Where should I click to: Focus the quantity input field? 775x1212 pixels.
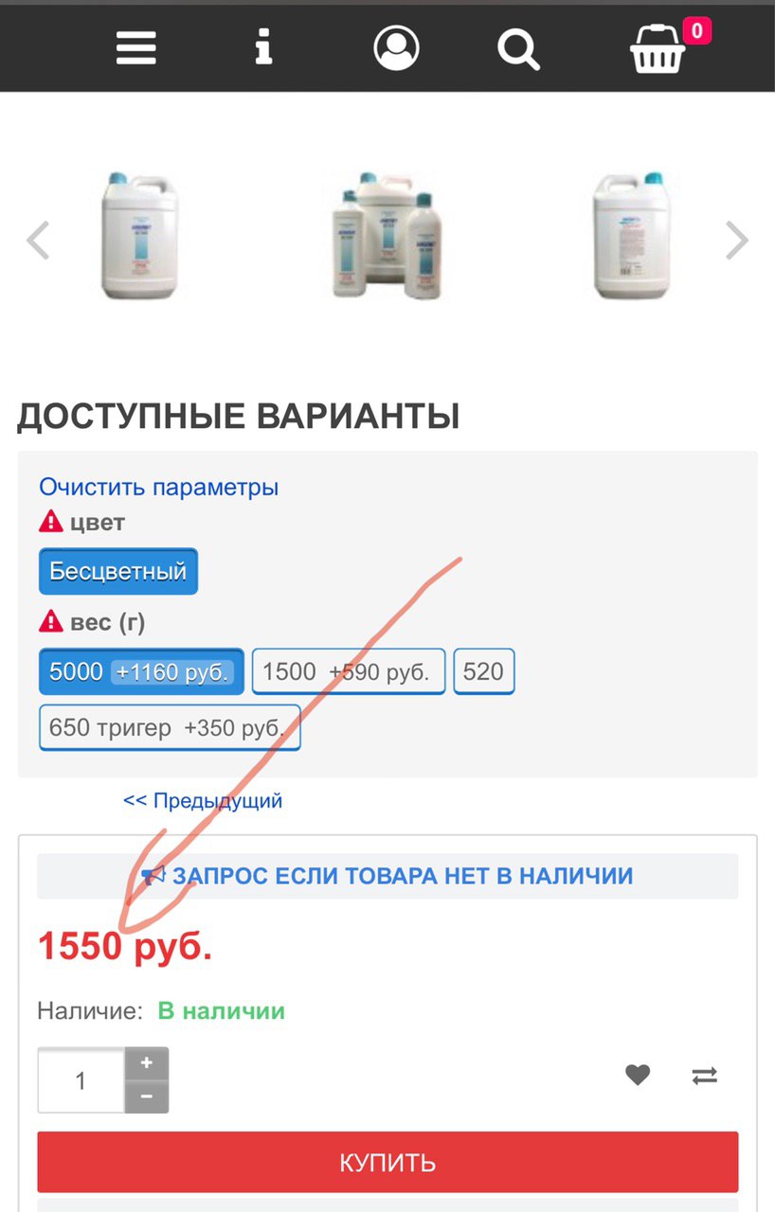point(81,1080)
